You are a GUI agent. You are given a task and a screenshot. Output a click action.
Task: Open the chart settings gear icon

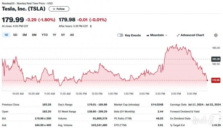[x=216, y=35]
